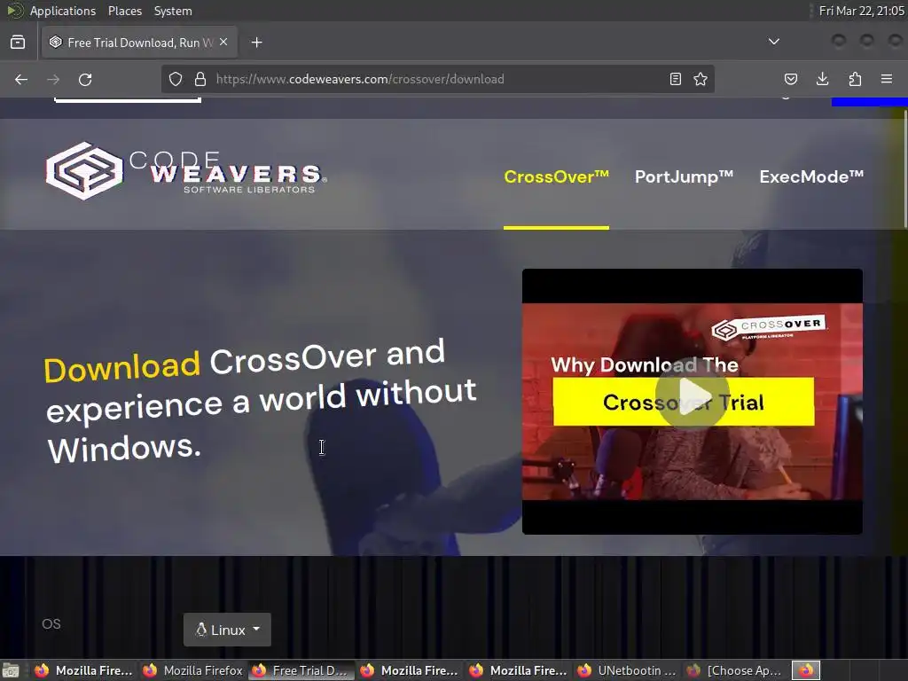Open the Extensions puzzle icon
This screenshot has width=908, height=681.
pos(855,79)
